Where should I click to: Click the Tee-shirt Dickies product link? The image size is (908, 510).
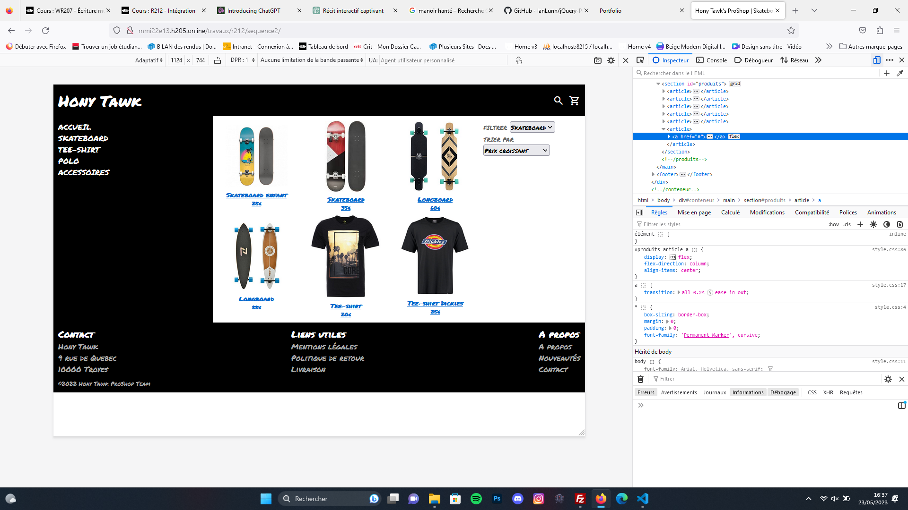click(435, 304)
